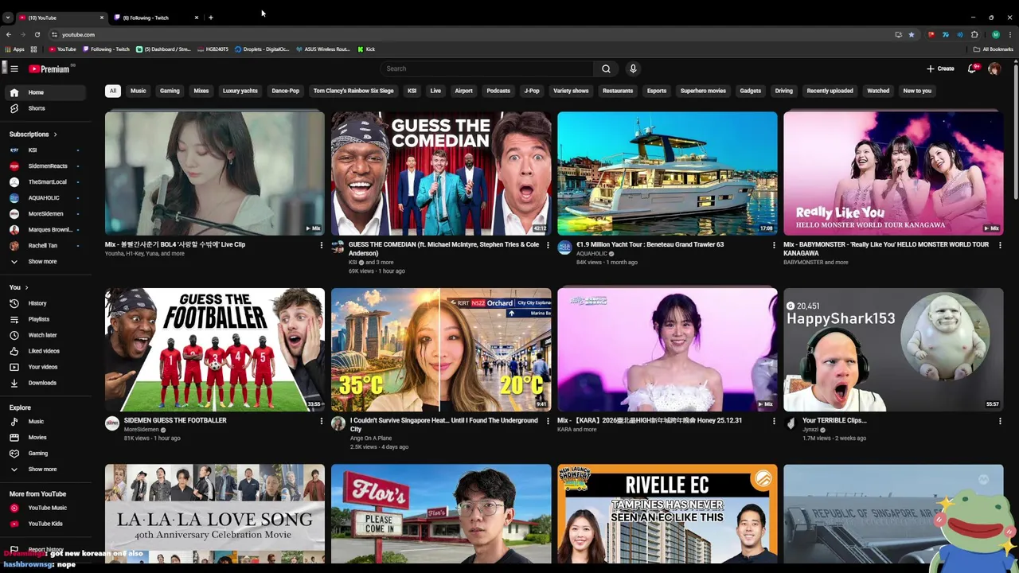Image resolution: width=1019 pixels, height=573 pixels.
Task: Select the Music filter chip
Action: [x=139, y=91]
